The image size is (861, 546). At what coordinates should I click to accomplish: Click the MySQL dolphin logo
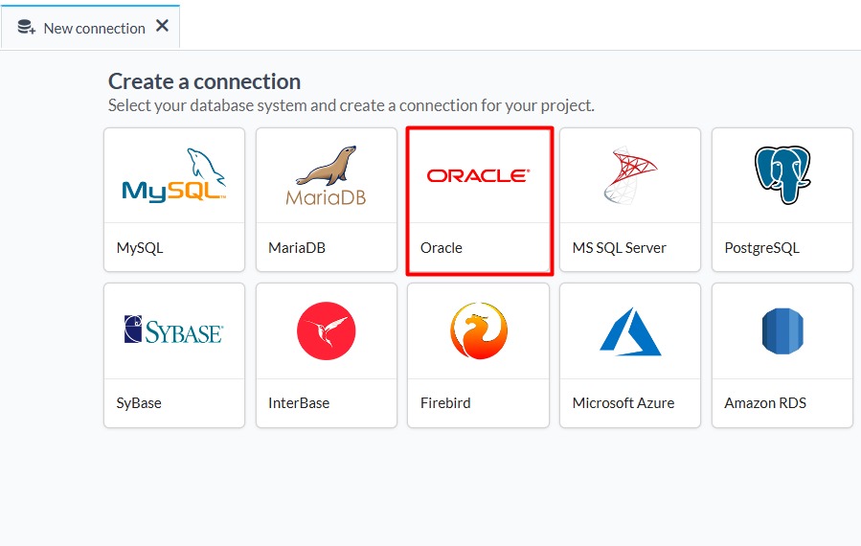[x=174, y=174]
